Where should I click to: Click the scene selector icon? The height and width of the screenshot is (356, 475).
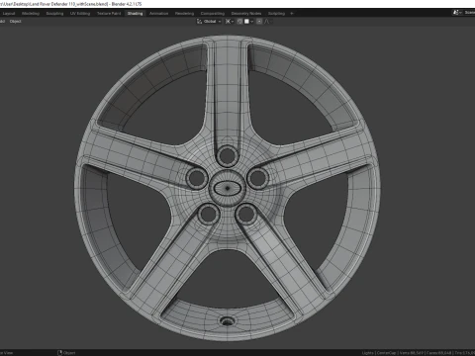pyautogui.click(x=456, y=13)
